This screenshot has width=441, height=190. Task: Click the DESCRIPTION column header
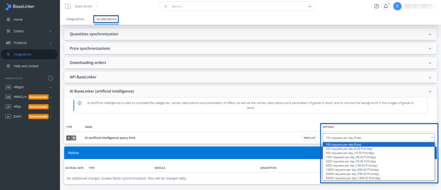click(268, 168)
